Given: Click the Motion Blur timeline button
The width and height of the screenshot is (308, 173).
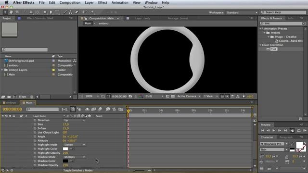Looking at the screenshot, I should click(x=100, y=109).
